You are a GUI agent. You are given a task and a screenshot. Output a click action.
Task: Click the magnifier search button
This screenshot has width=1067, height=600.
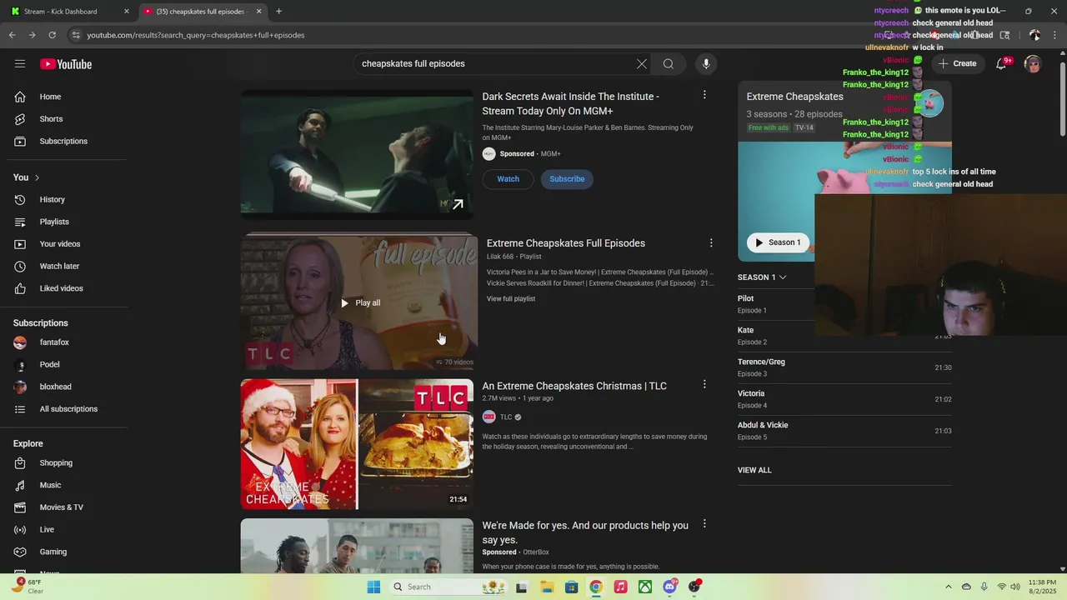(669, 63)
